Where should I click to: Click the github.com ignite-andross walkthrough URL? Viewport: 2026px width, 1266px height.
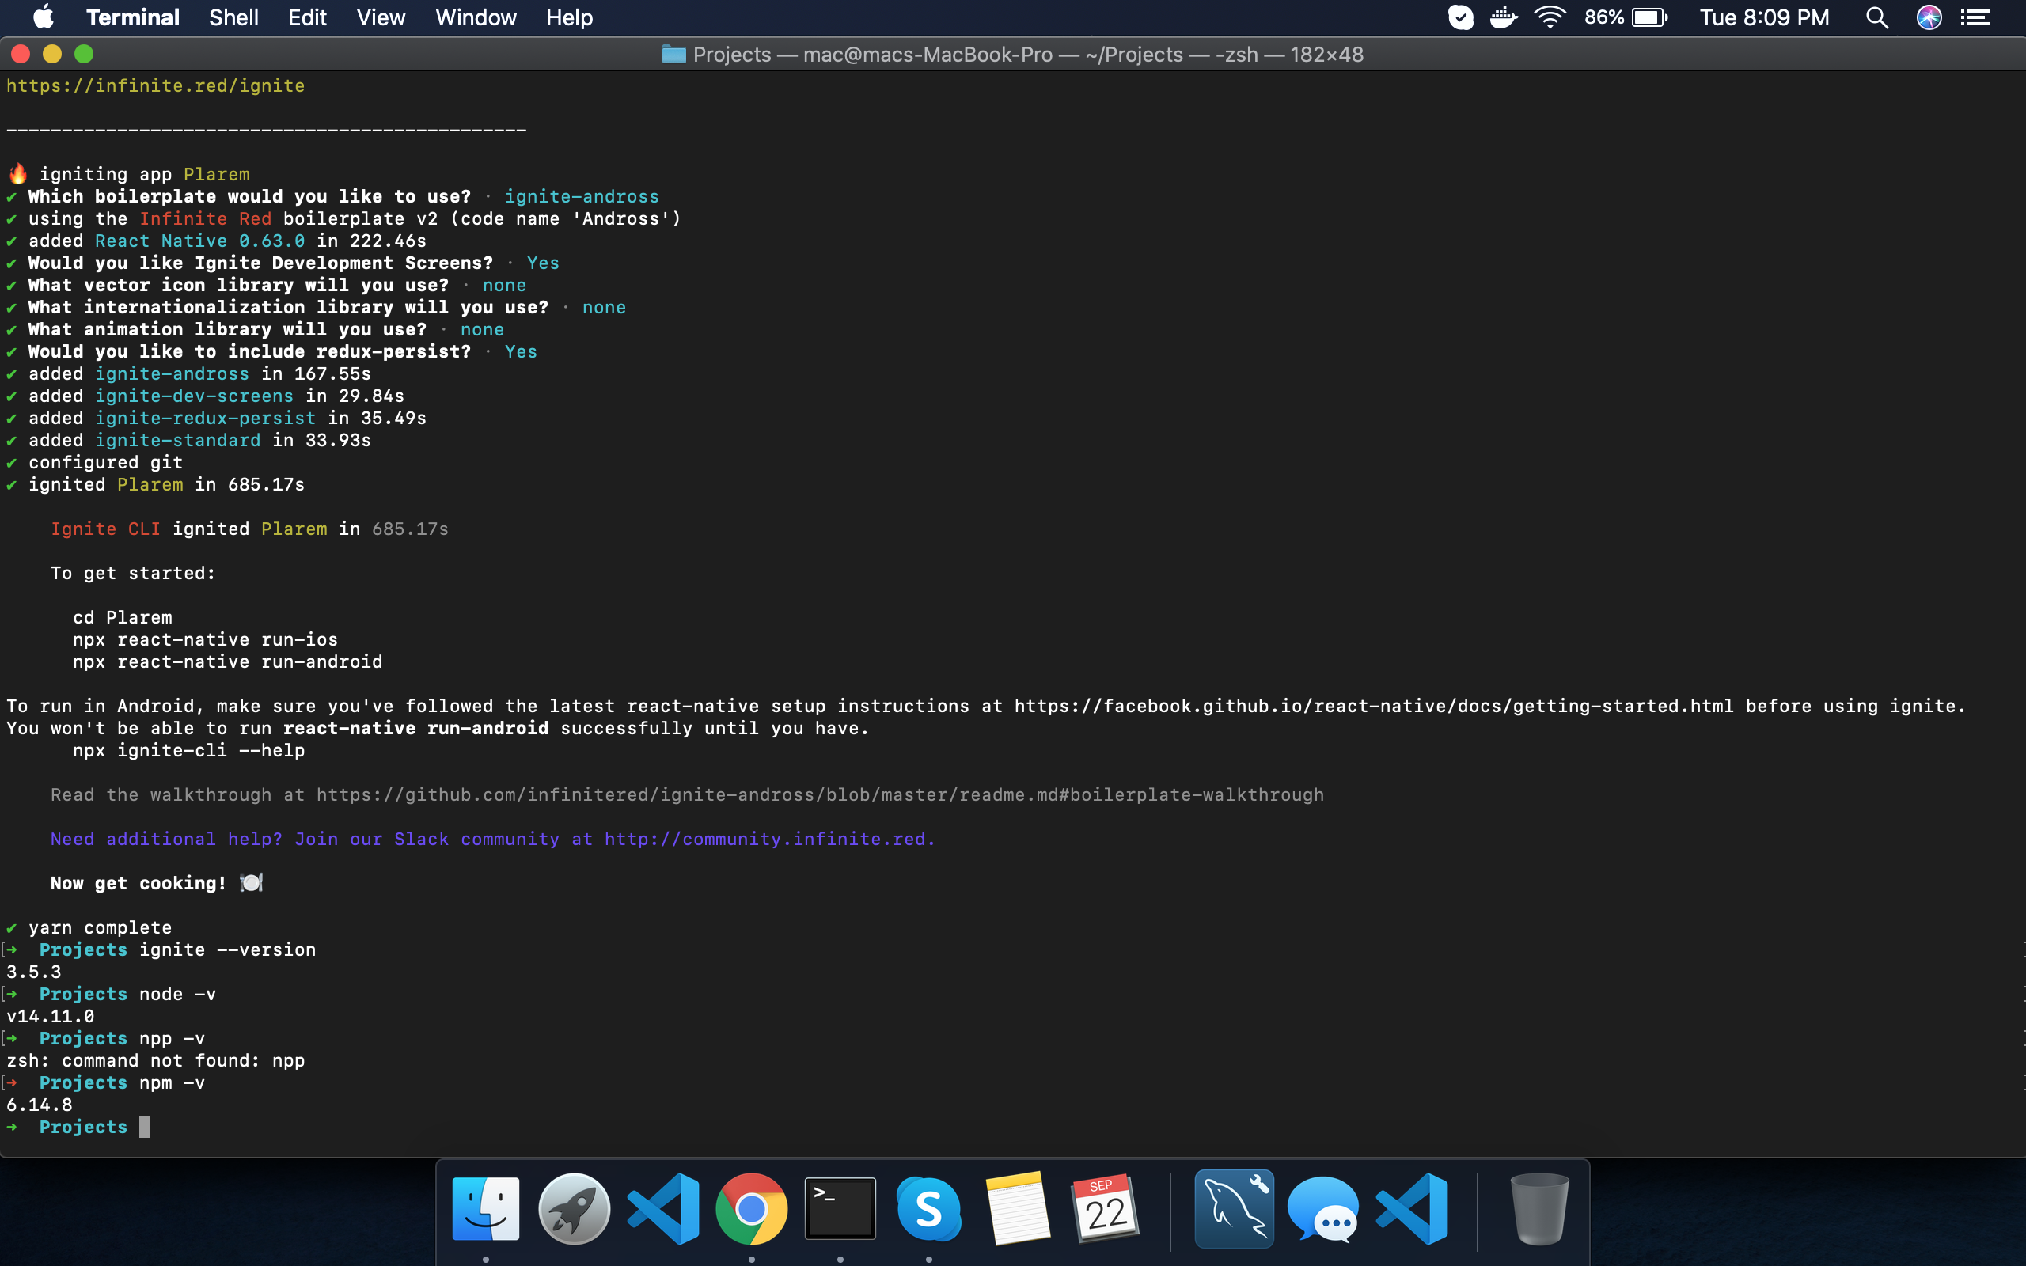[x=820, y=794]
